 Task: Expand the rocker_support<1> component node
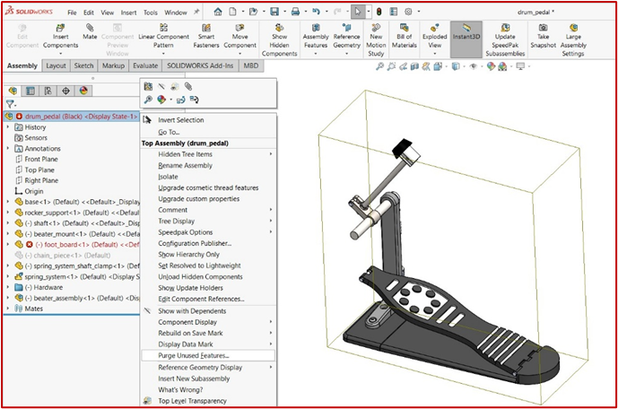point(8,213)
